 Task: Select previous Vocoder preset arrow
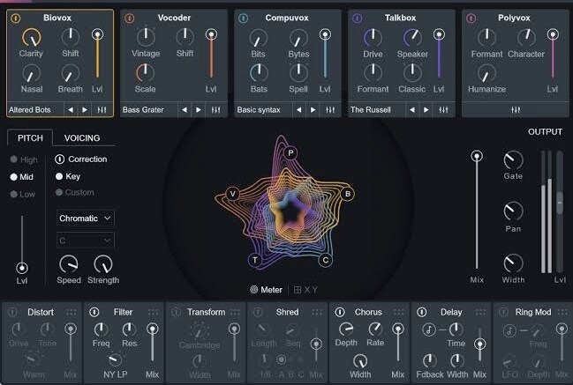pyautogui.click(x=185, y=110)
